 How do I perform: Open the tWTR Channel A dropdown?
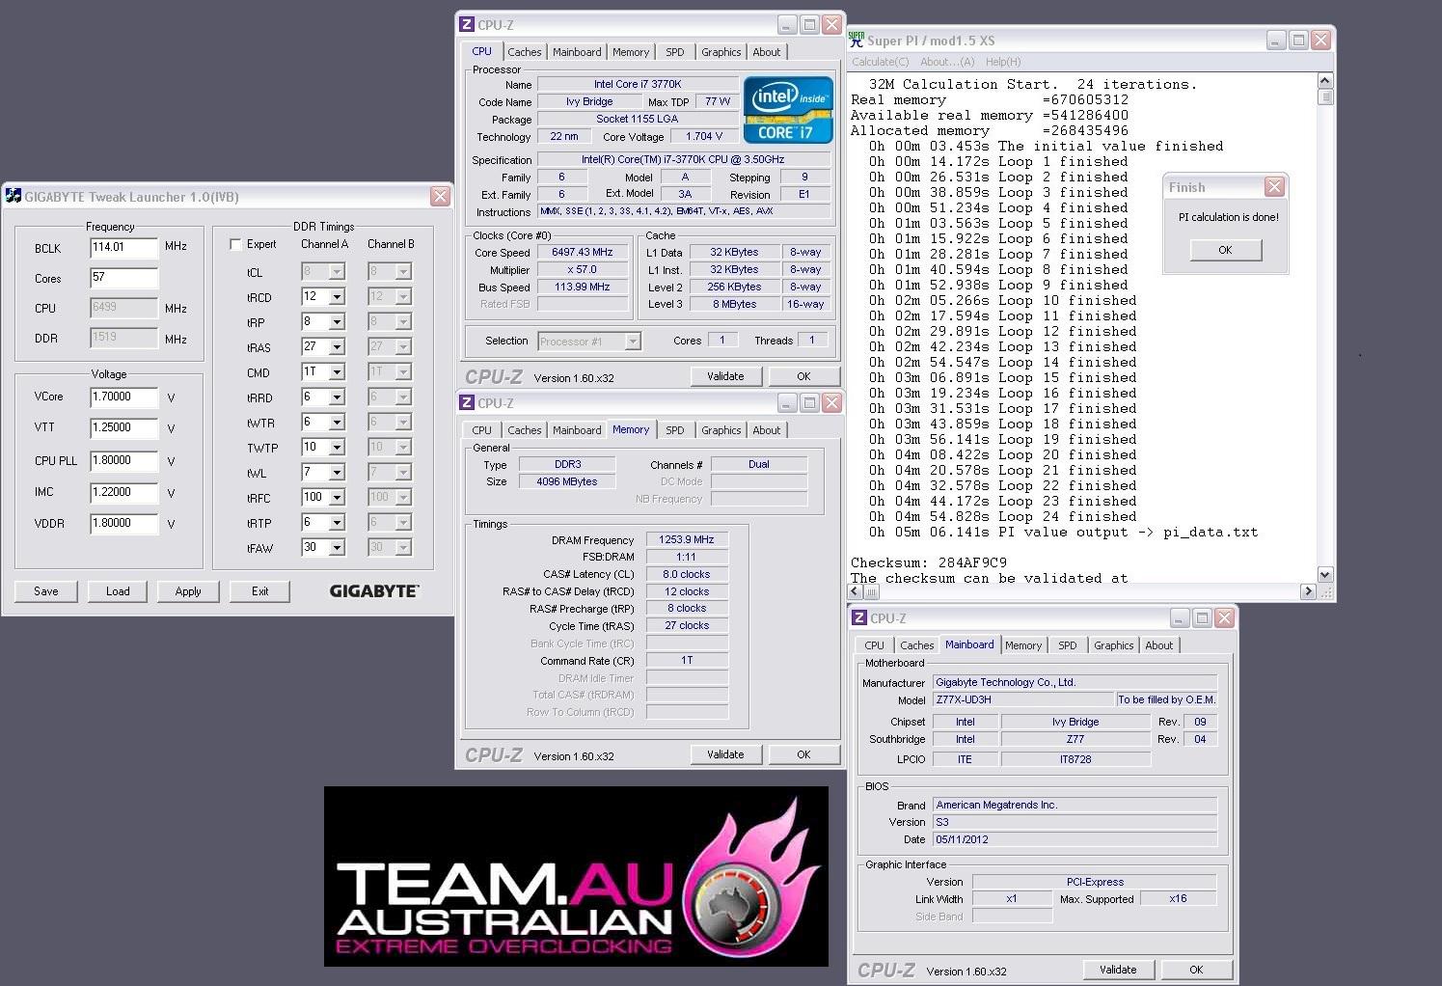pos(337,423)
